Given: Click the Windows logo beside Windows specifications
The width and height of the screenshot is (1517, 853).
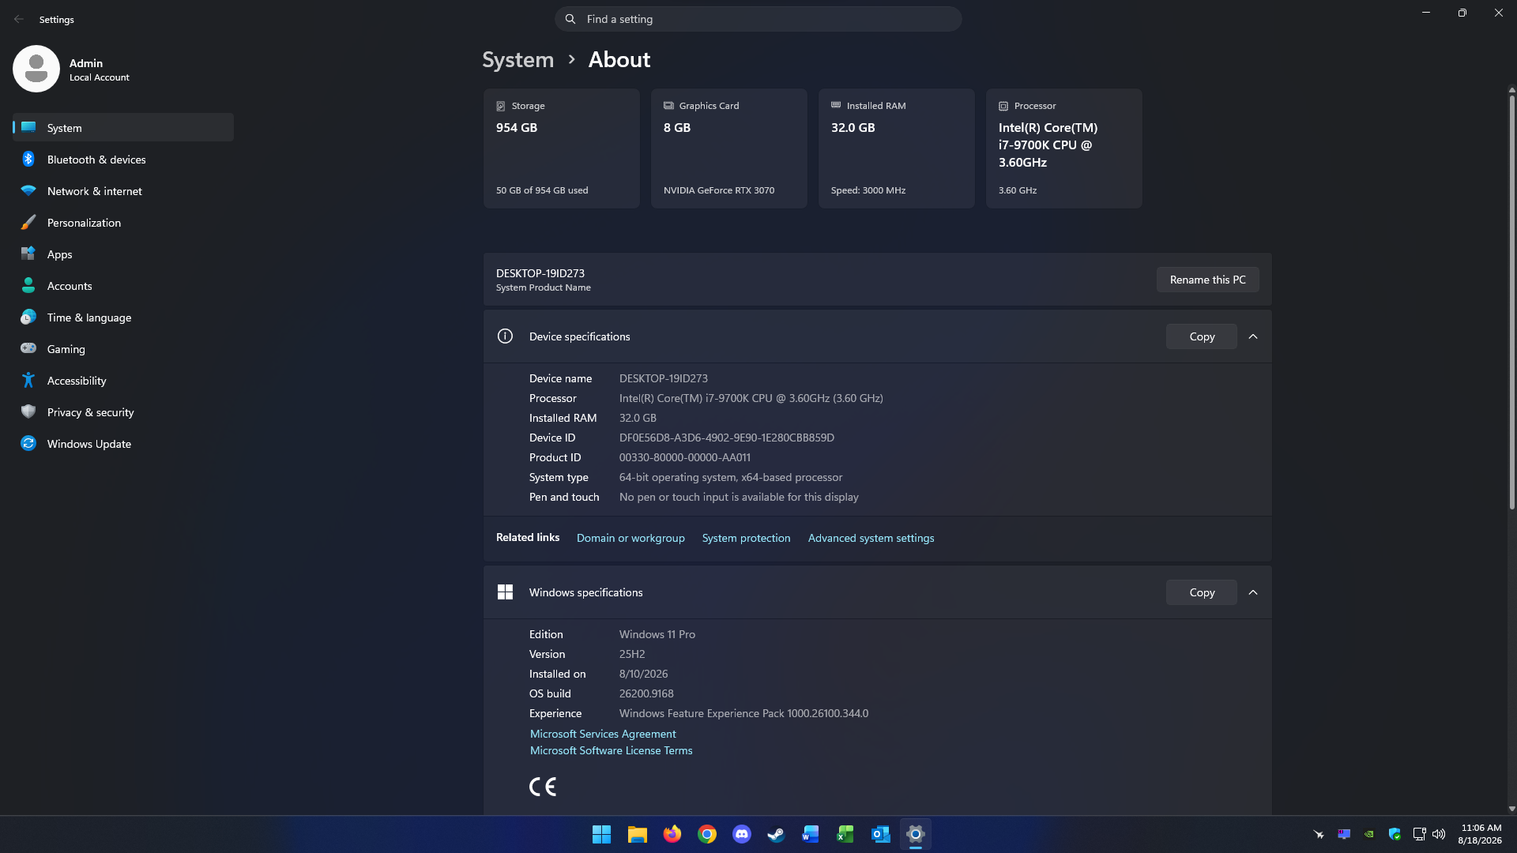Looking at the screenshot, I should tap(505, 592).
